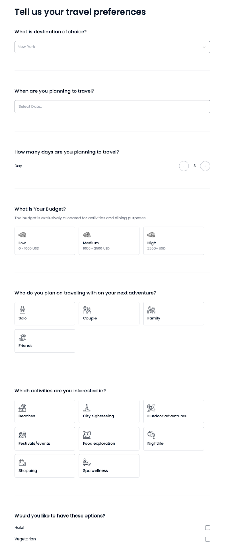
Task: Open the destination dropdown showing New York
Action: click(112, 47)
